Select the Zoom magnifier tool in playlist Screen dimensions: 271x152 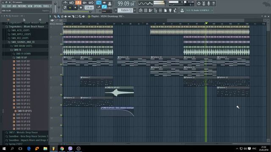pyautogui.click(x=80, y=16)
